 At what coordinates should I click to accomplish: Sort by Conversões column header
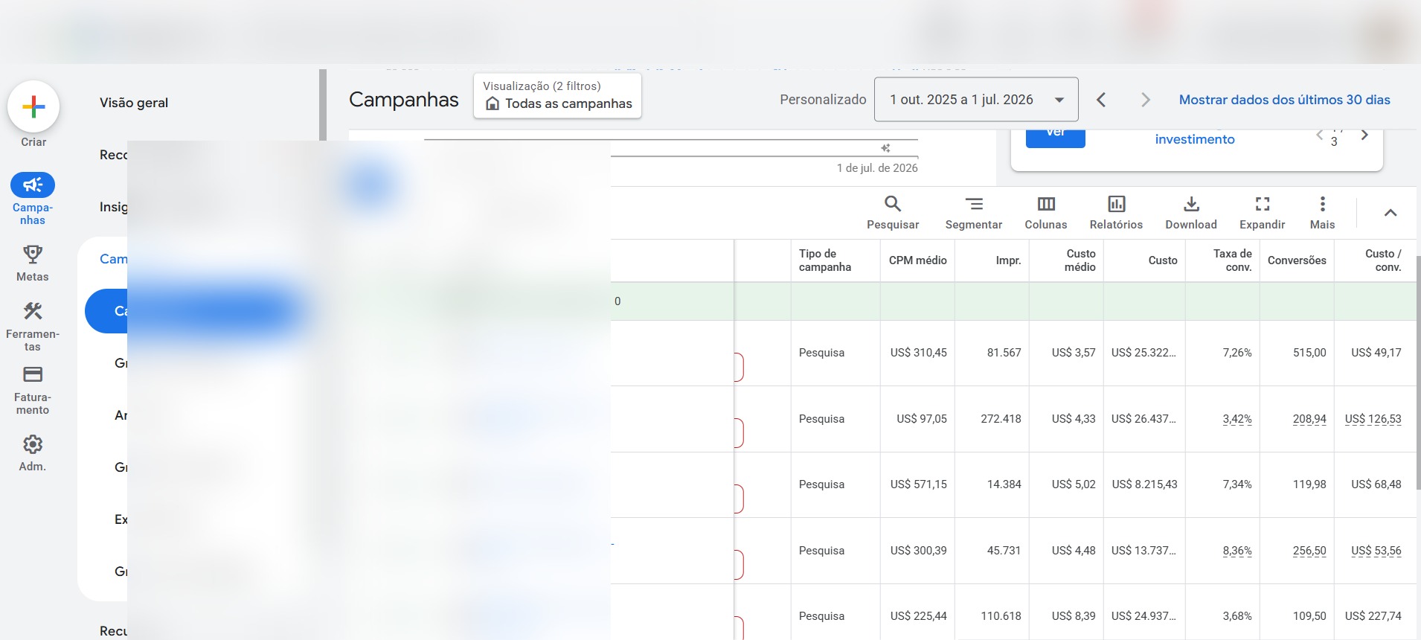point(1297,260)
